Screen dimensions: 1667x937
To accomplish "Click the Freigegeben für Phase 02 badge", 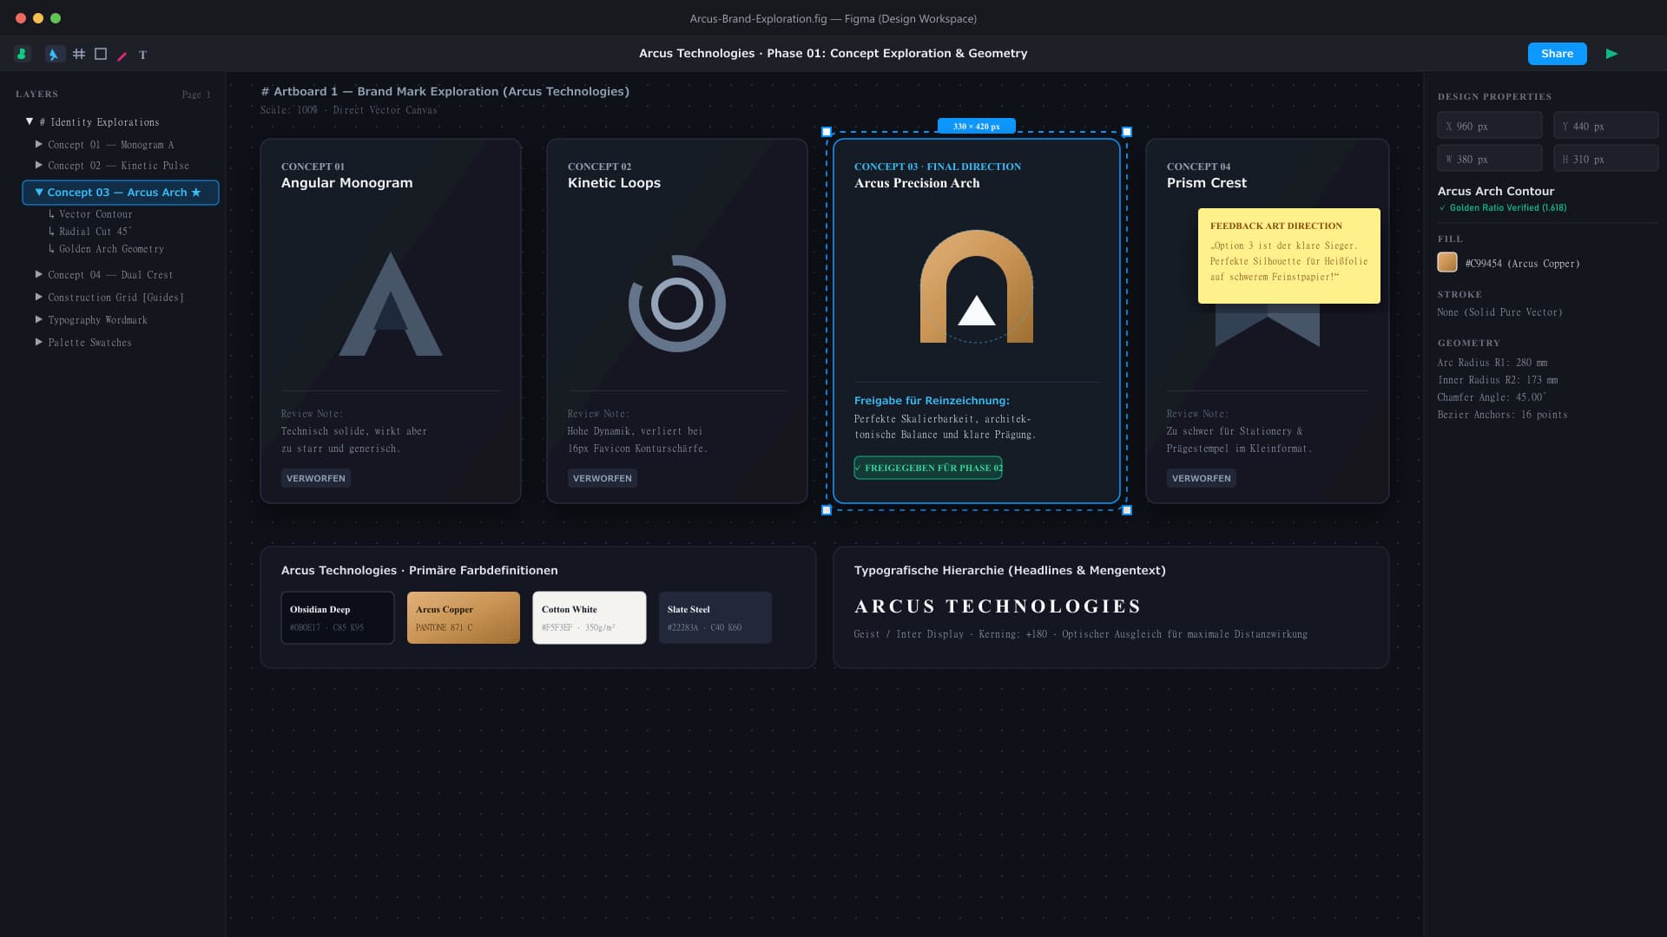I will point(928,468).
